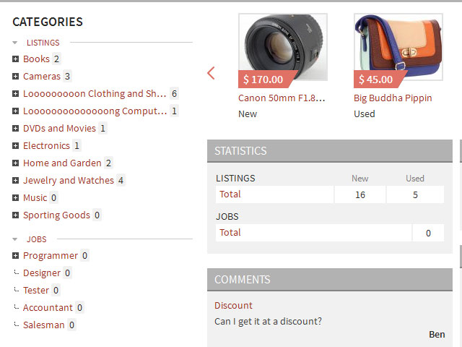Expand the Electronics category plus icon
This screenshot has height=347, width=462.
(x=15, y=146)
